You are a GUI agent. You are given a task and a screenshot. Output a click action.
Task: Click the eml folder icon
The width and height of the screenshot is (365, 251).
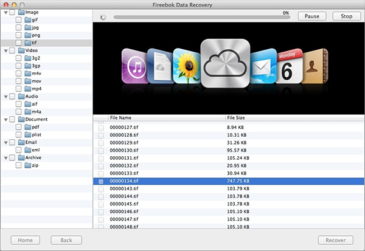28,150
